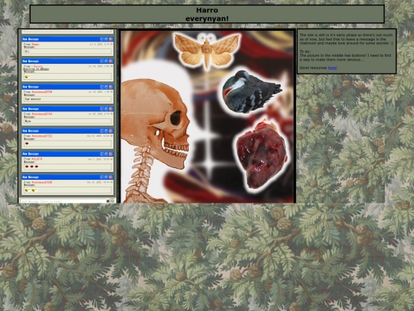Click red X on "Replying to" message
The width and height of the screenshot is (414, 311).
tap(110, 61)
